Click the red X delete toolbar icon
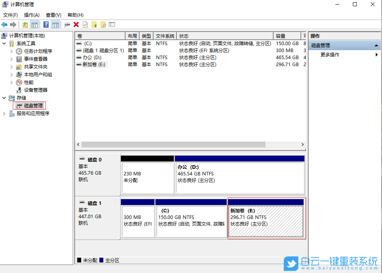This screenshot has height=273, width=382. click(x=76, y=24)
